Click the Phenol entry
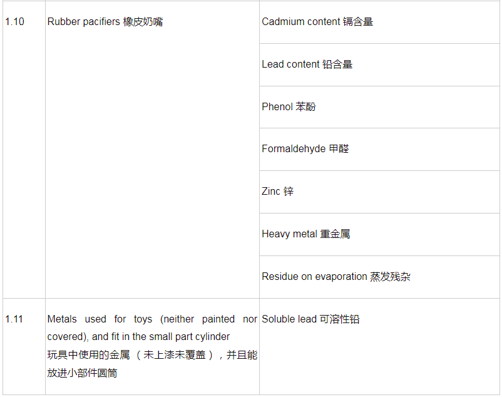This screenshot has width=502, height=397. [x=277, y=107]
